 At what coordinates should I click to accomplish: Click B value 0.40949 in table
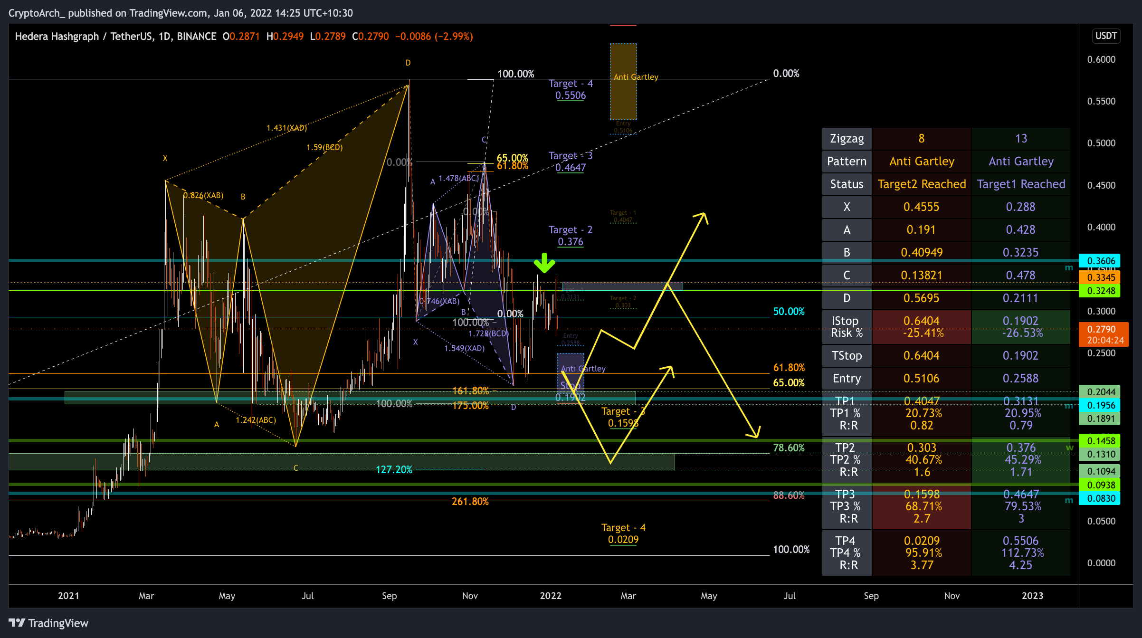tap(922, 252)
